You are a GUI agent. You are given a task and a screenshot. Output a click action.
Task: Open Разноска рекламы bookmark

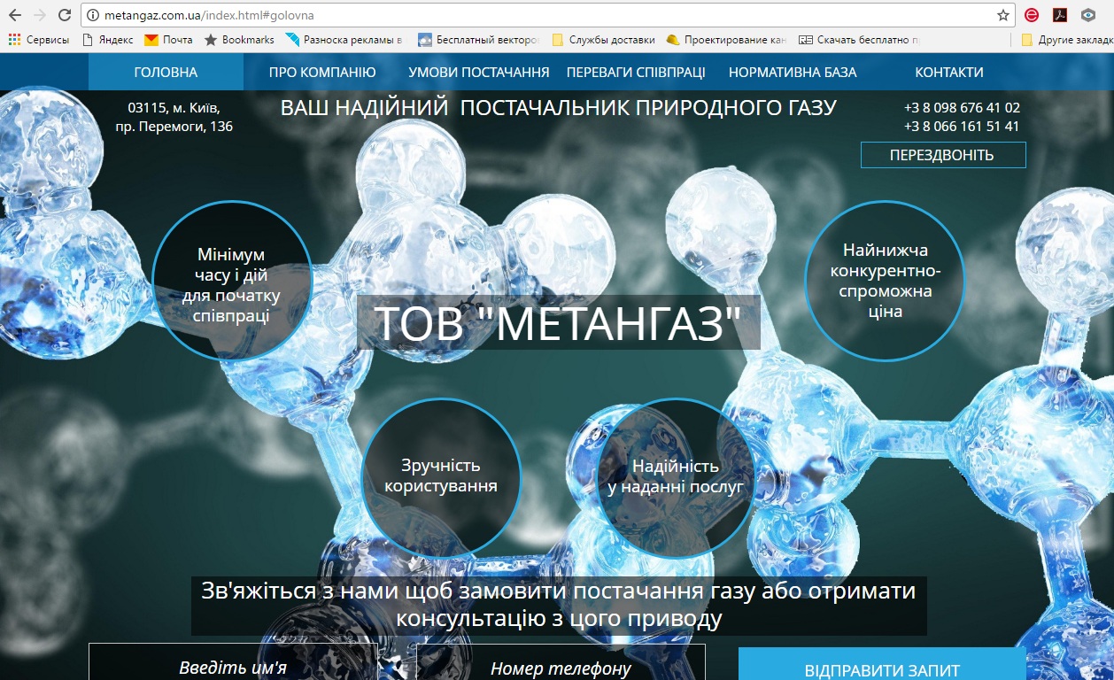tap(344, 40)
